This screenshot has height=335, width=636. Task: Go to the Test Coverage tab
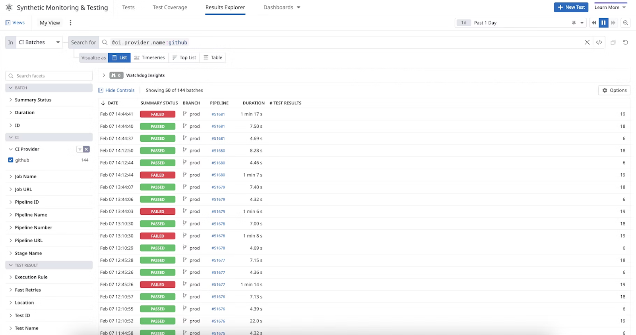(x=170, y=7)
